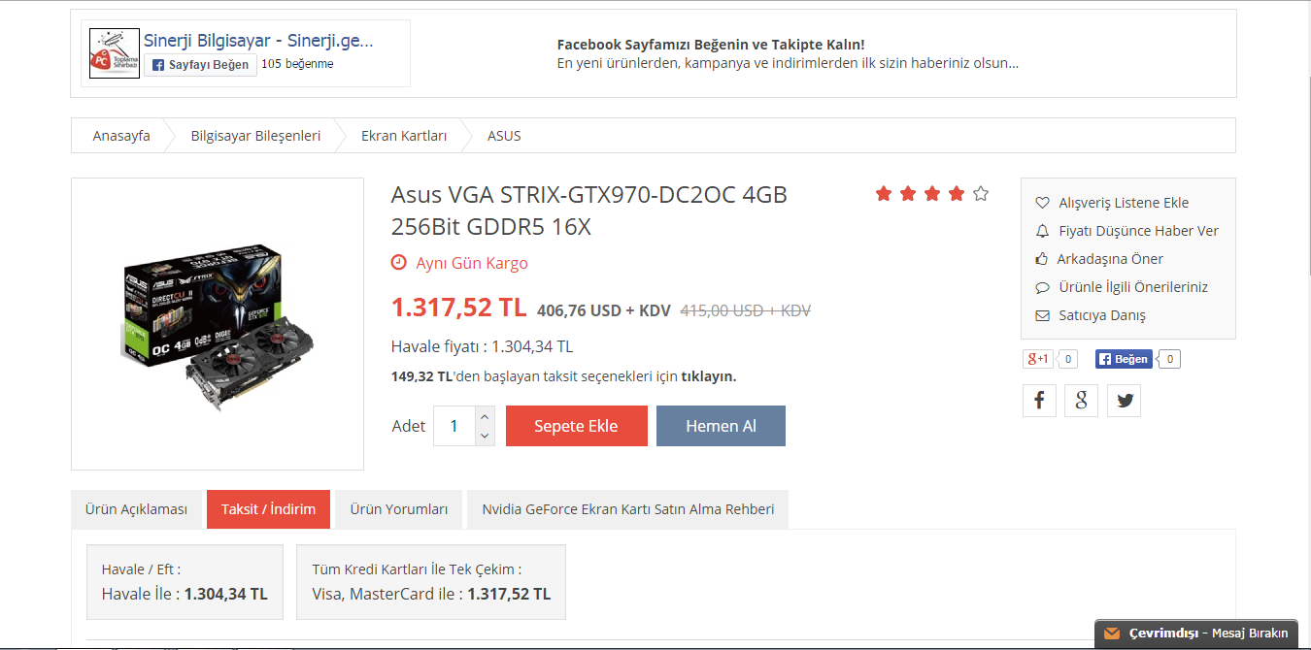This screenshot has width=1311, height=650.
Task: Click the crossed-out 415,00 USD + KDV price
Action: coord(746,310)
